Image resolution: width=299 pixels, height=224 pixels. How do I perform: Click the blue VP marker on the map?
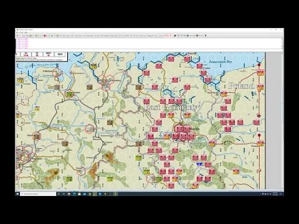[x=199, y=164]
